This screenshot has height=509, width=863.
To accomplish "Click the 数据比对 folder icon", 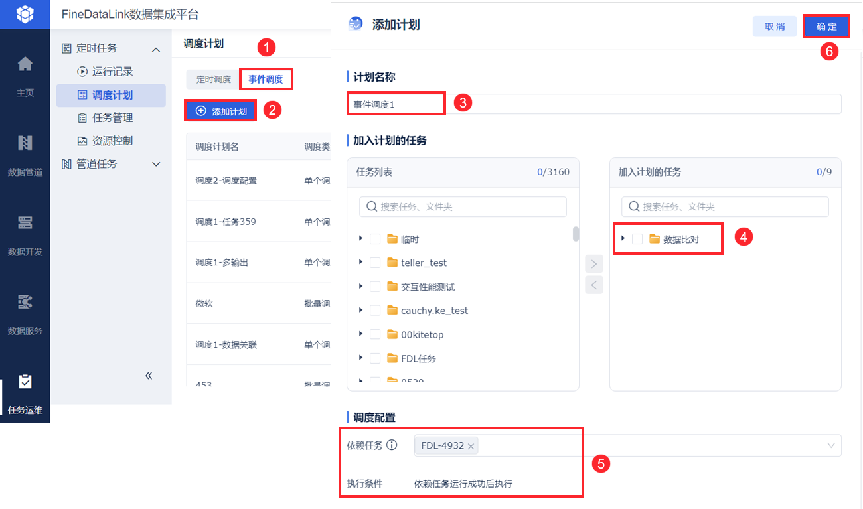I will point(655,239).
